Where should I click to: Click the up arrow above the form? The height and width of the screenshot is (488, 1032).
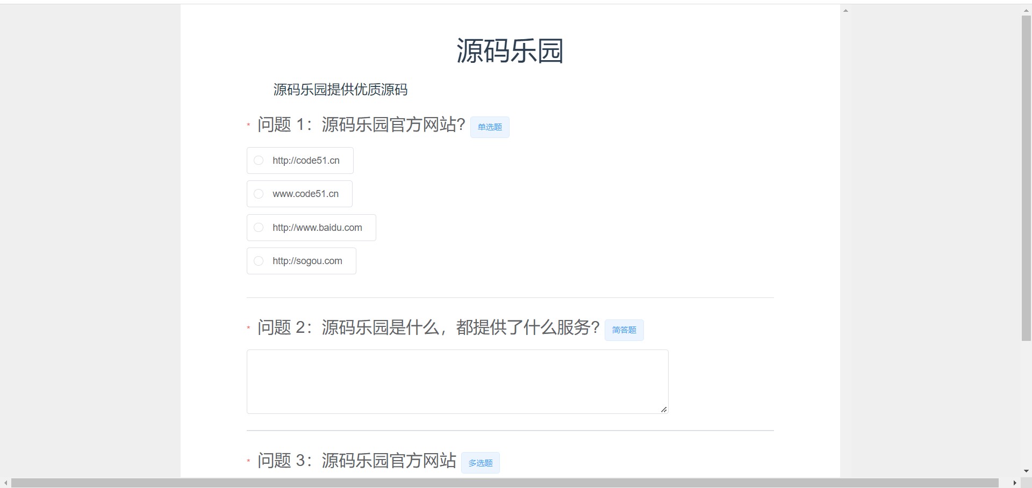click(x=845, y=11)
